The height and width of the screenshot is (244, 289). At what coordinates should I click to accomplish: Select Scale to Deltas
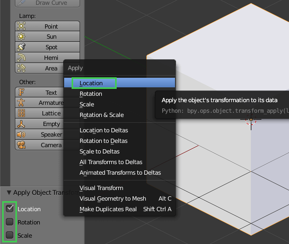click(x=119, y=151)
